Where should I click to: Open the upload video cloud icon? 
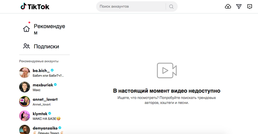coord(228,6)
